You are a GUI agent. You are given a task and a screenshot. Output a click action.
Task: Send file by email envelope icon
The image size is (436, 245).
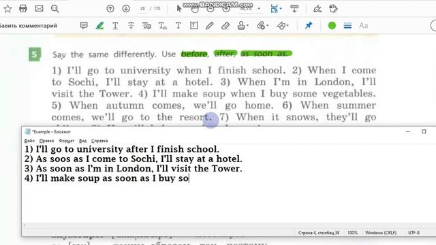pyautogui.click(x=39, y=9)
